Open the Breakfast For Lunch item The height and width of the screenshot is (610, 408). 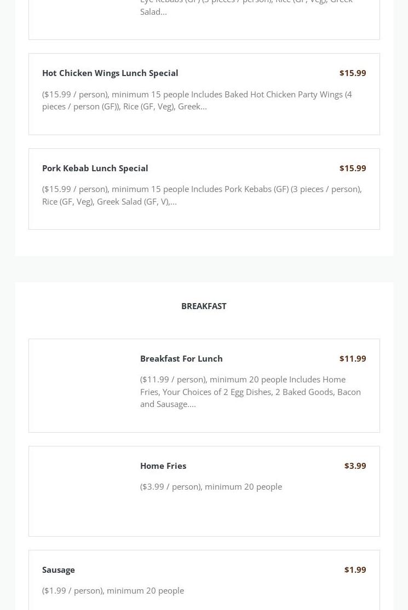pos(181,358)
